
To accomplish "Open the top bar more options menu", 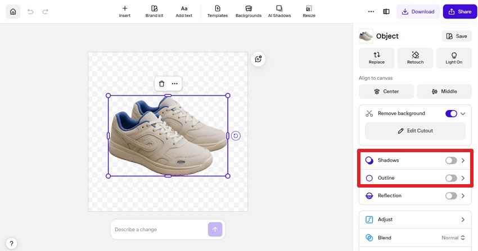I will tap(371, 12).
